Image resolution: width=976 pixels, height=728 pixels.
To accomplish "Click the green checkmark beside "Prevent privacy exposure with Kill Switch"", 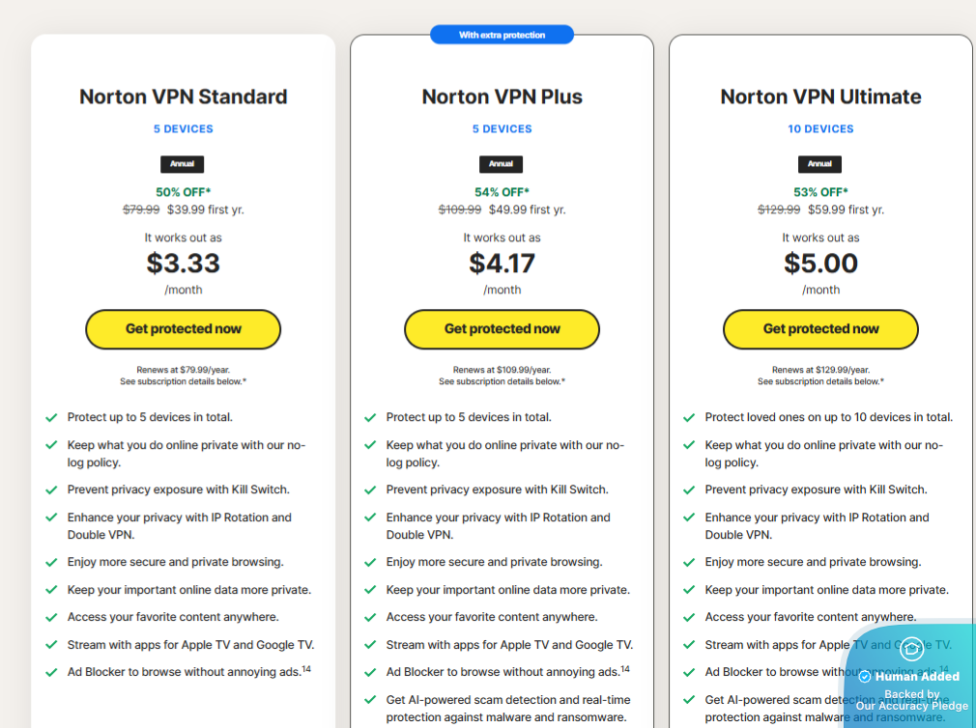I will tap(51, 490).
